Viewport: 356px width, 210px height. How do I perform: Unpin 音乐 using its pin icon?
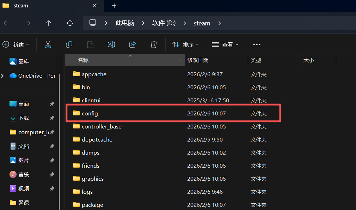pyautogui.click(x=52, y=175)
